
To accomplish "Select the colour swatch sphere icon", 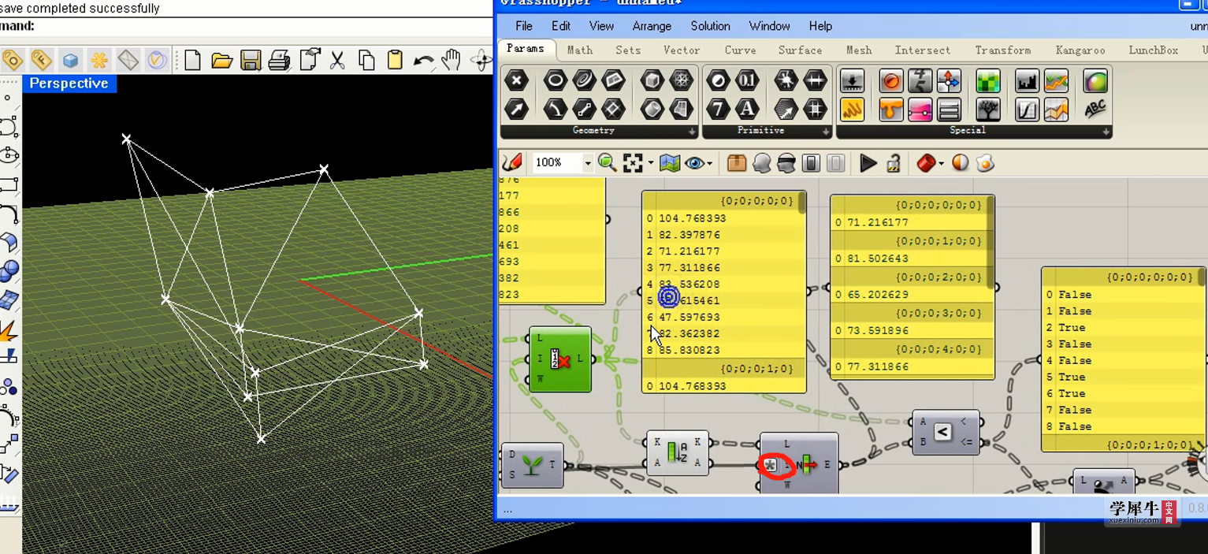I will pyautogui.click(x=1095, y=80).
